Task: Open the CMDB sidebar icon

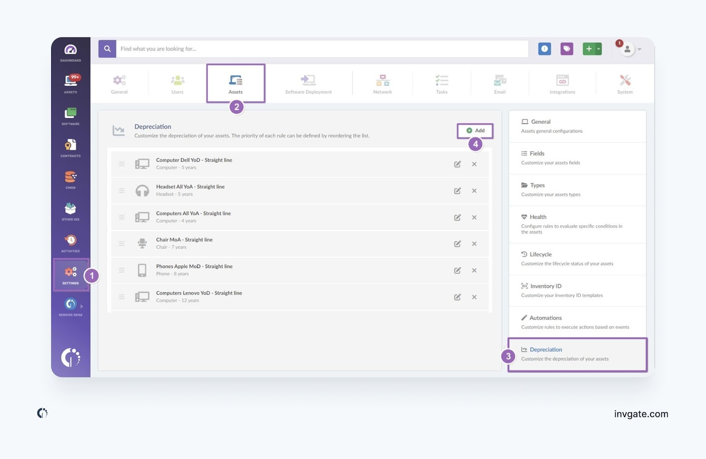Action: tap(71, 179)
